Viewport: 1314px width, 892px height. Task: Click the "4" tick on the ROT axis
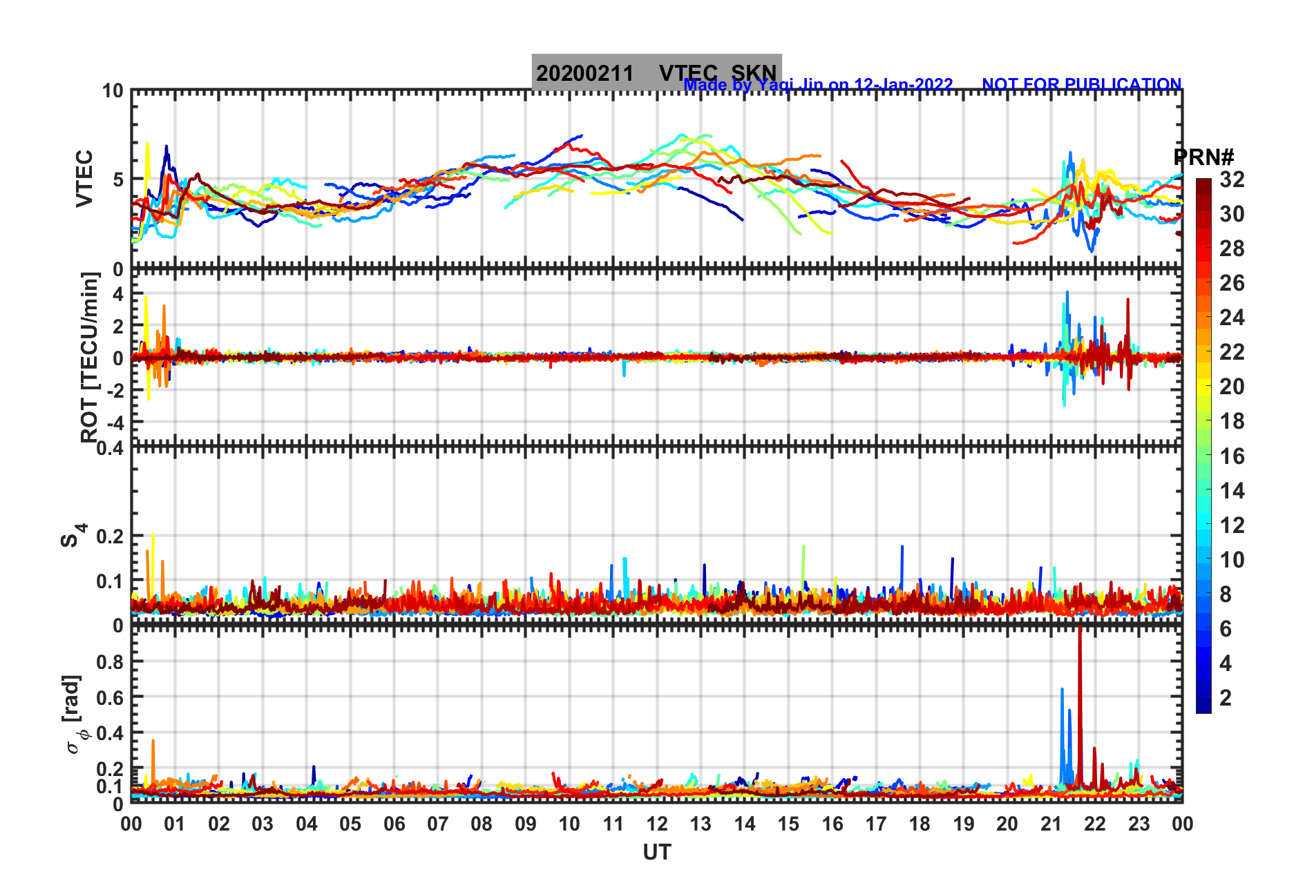[118, 294]
